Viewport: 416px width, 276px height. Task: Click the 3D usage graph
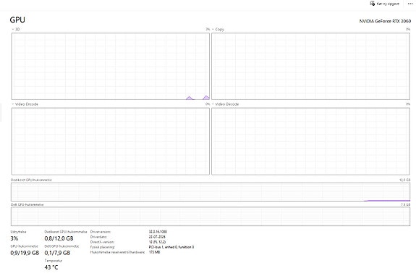point(111,67)
